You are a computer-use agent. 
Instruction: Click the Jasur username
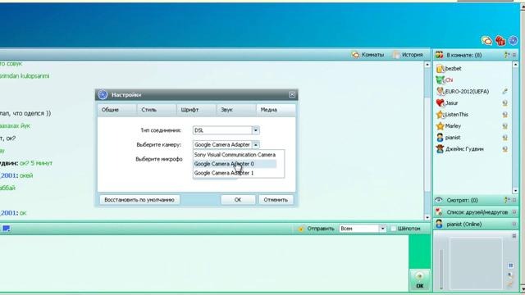[452, 103]
